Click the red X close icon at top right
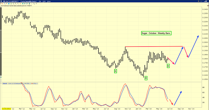 [x=208, y=5]
